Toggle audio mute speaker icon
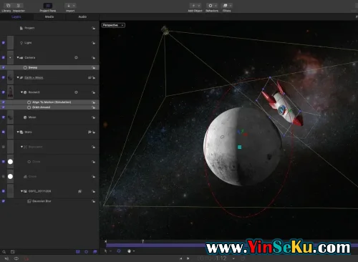358x262 pixels. (x=6, y=258)
